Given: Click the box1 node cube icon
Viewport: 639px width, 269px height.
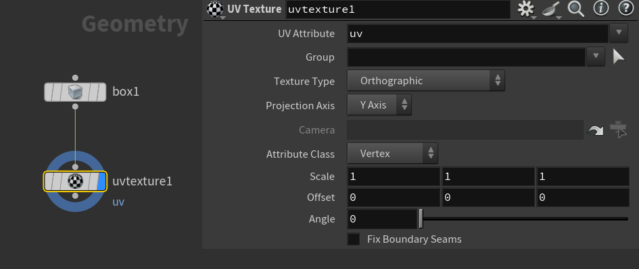Looking at the screenshot, I should pyautogui.click(x=75, y=92).
